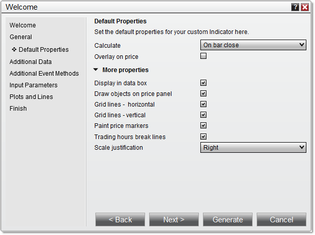Close the Welcome wizard window
This screenshot has width=315, height=235.
pos(305,7)
